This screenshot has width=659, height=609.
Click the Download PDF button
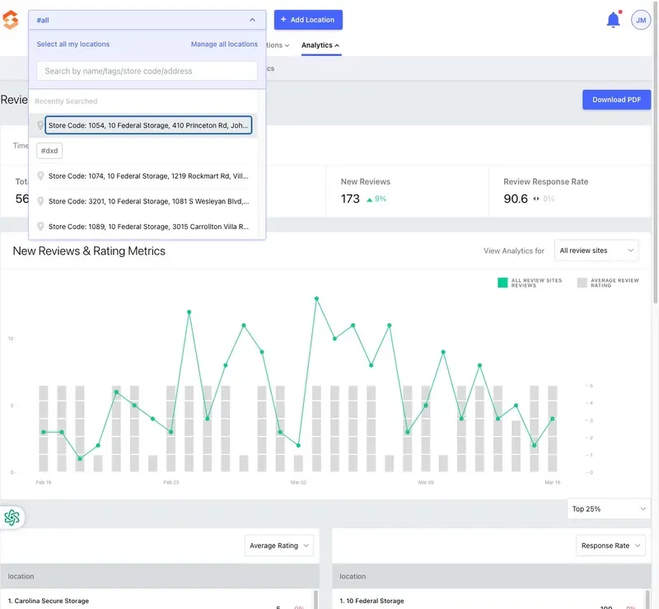coord(616,100)
